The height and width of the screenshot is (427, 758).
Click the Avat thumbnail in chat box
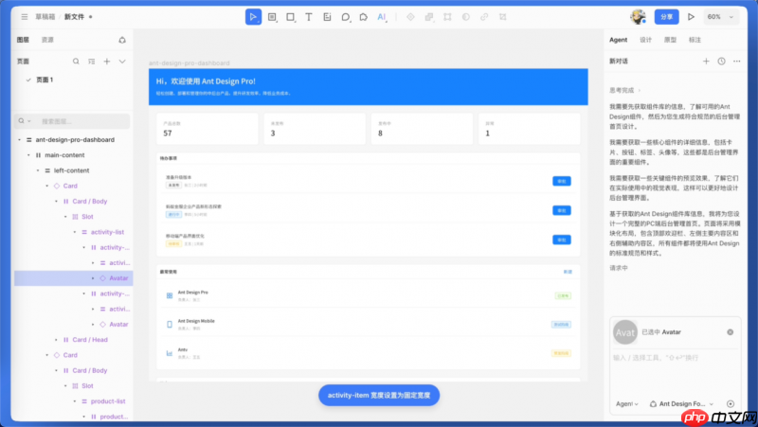click(625, 332)
